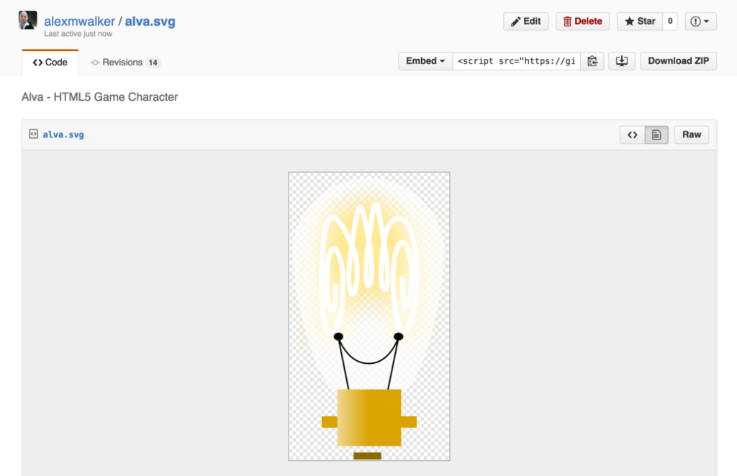The image size is (737, 476).
Task: Open Raw view of the file
Action: pyautogui.click(x=692, y=134)
